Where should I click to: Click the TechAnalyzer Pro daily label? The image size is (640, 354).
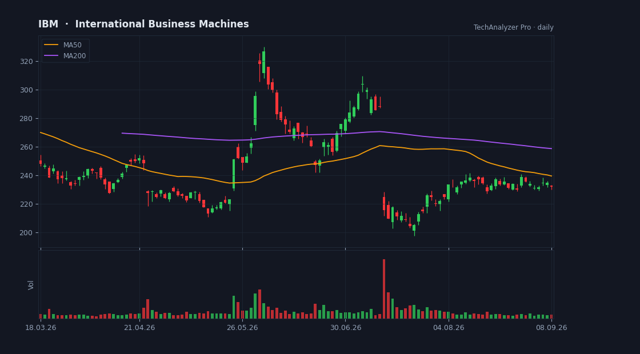[x=514, y=27]
